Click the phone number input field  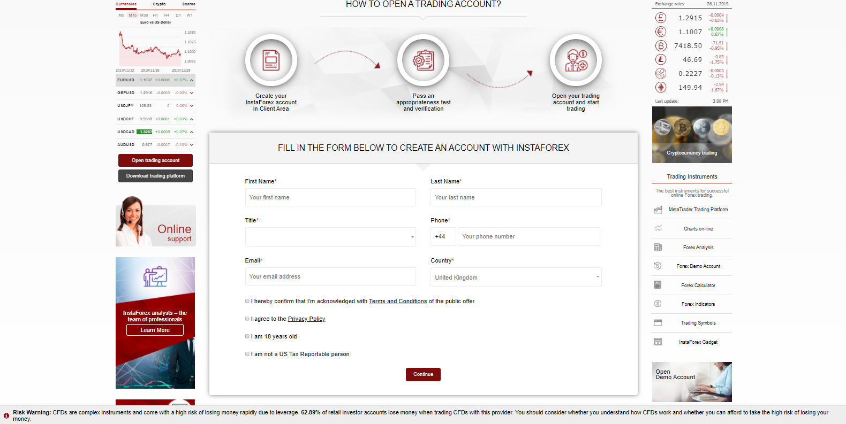pyautogui.click(x=529, y=236)
